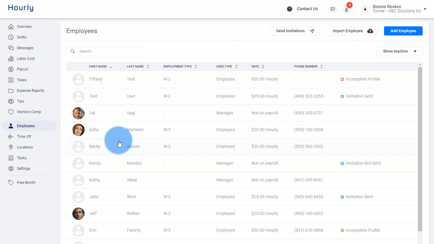This screenshot has width=434, height=244.
Task: Click Tal Sagi's Not on payroll rate
Action: click(x=265, y=113)
